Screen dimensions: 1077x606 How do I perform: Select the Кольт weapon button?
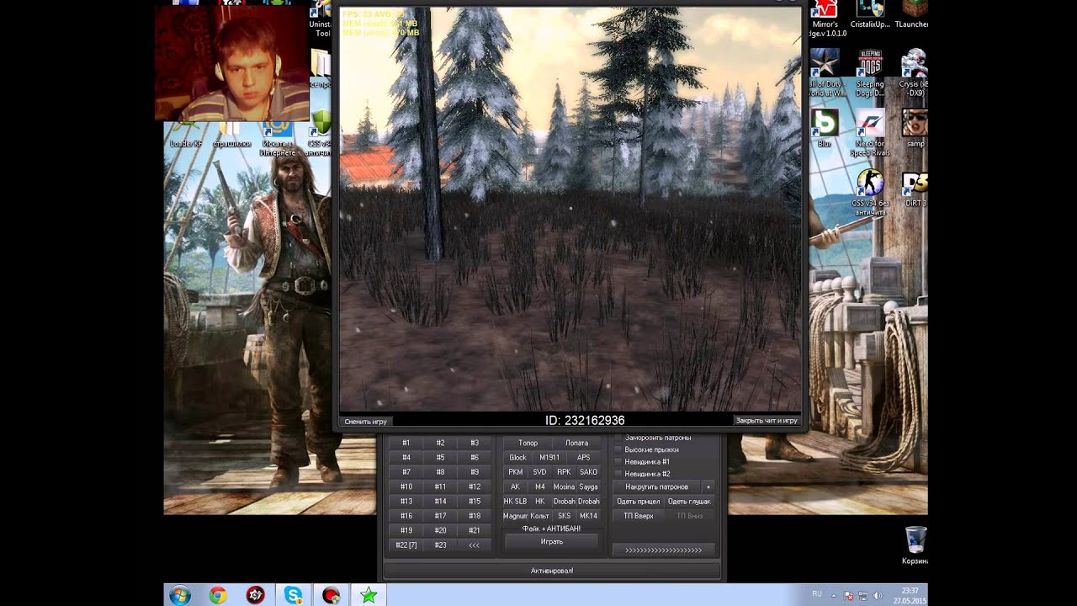540,516
